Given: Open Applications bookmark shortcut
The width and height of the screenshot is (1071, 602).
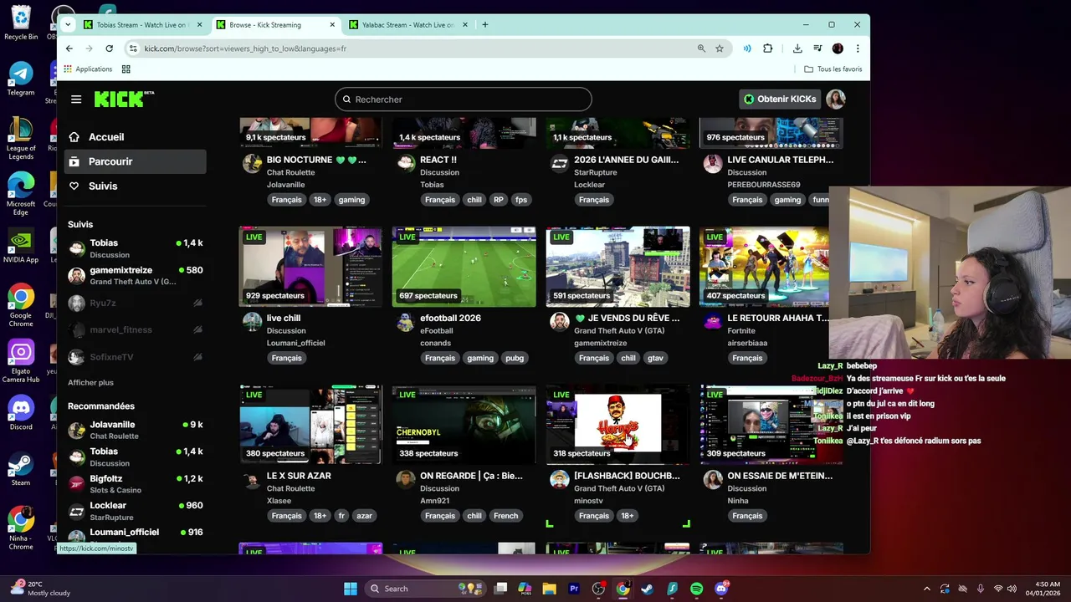Looking at the screenshot, I should click(88, 69).
